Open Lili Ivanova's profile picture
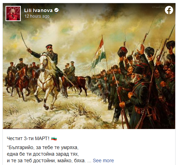Viewport: 178px width, 165px height. point(13,13)
